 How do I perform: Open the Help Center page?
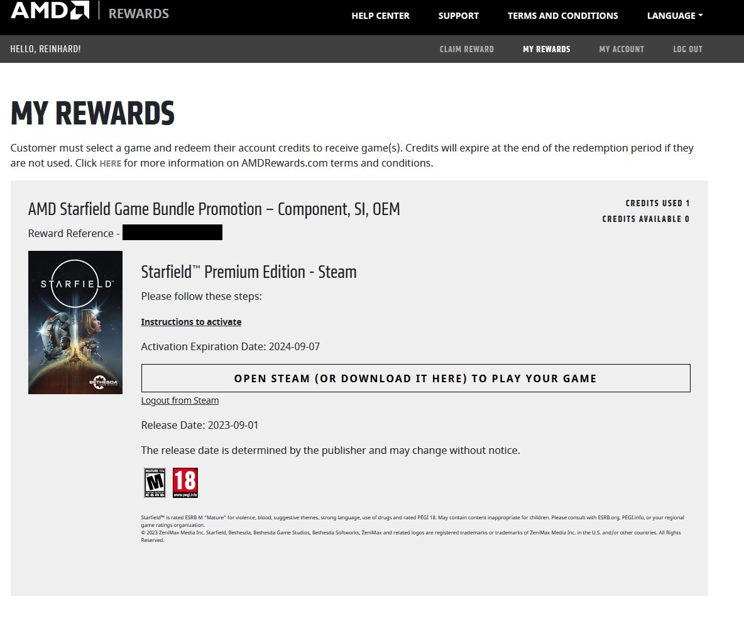pyautogui.click(x=381, y=16)
